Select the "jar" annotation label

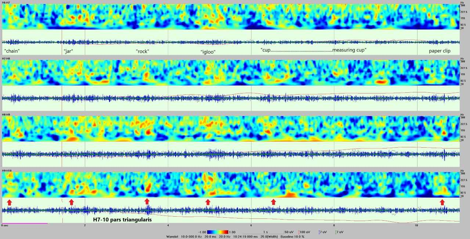(68, 51)
